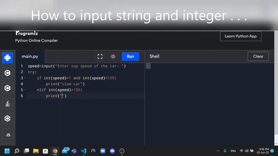Switch to Google Chrome on taskbar
The height and width of the screenshot is (156, 278).
click(55, 151)
